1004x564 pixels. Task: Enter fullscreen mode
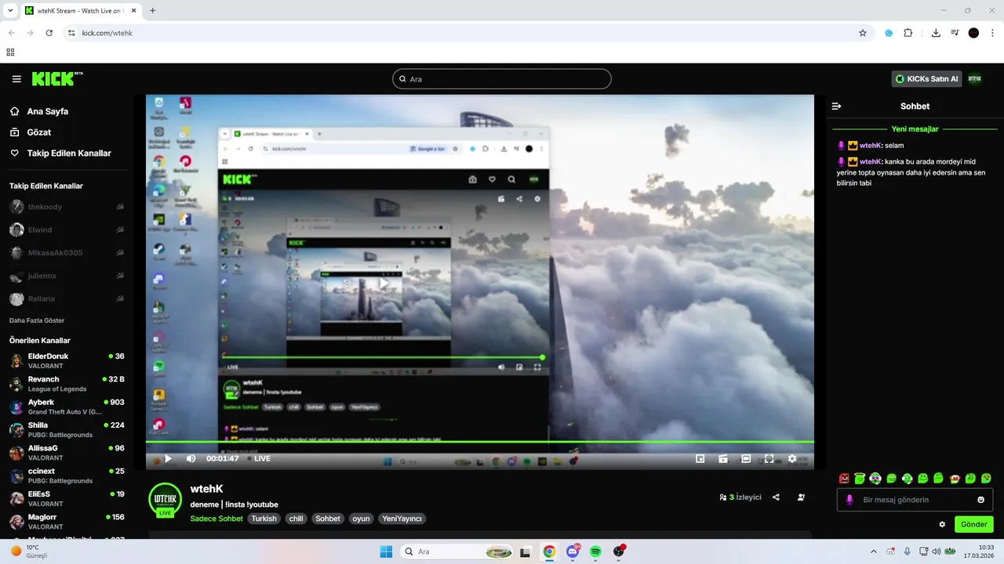[769, 459]
